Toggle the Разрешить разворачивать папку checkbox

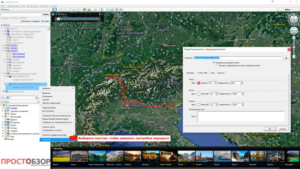pos(214,63)
